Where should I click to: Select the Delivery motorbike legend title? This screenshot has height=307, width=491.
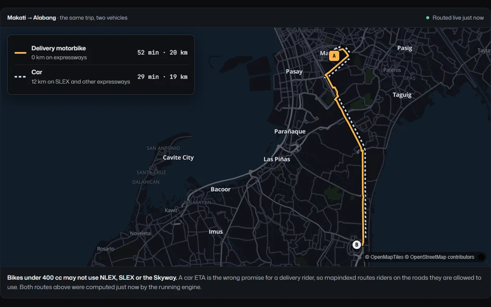click(x=59, y=48)
